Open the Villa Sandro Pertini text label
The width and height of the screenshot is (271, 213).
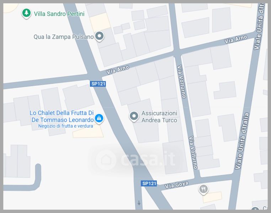pos(59,14)
